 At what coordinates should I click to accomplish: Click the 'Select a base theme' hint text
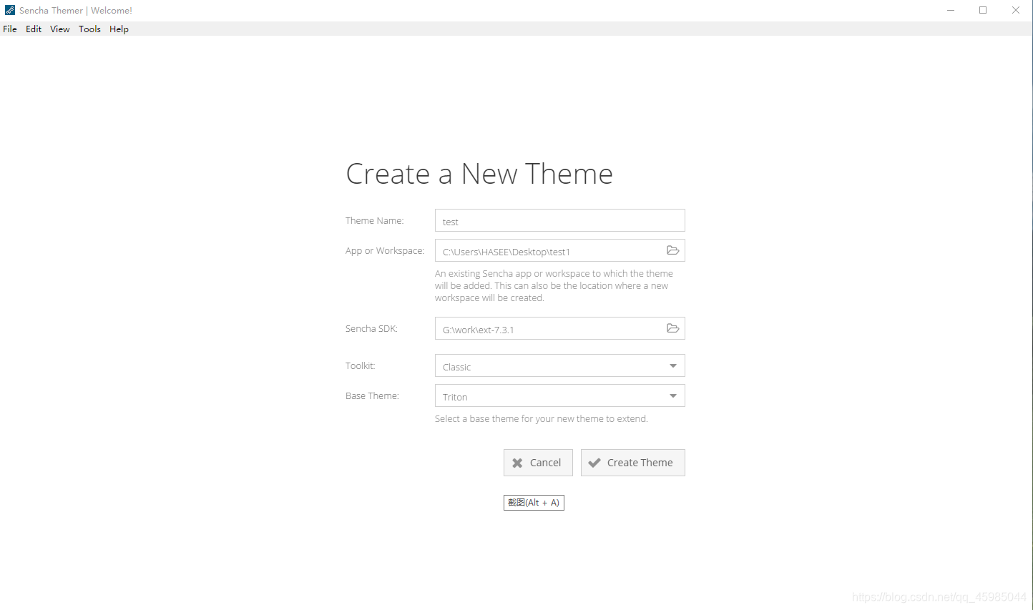pos(542,418)
